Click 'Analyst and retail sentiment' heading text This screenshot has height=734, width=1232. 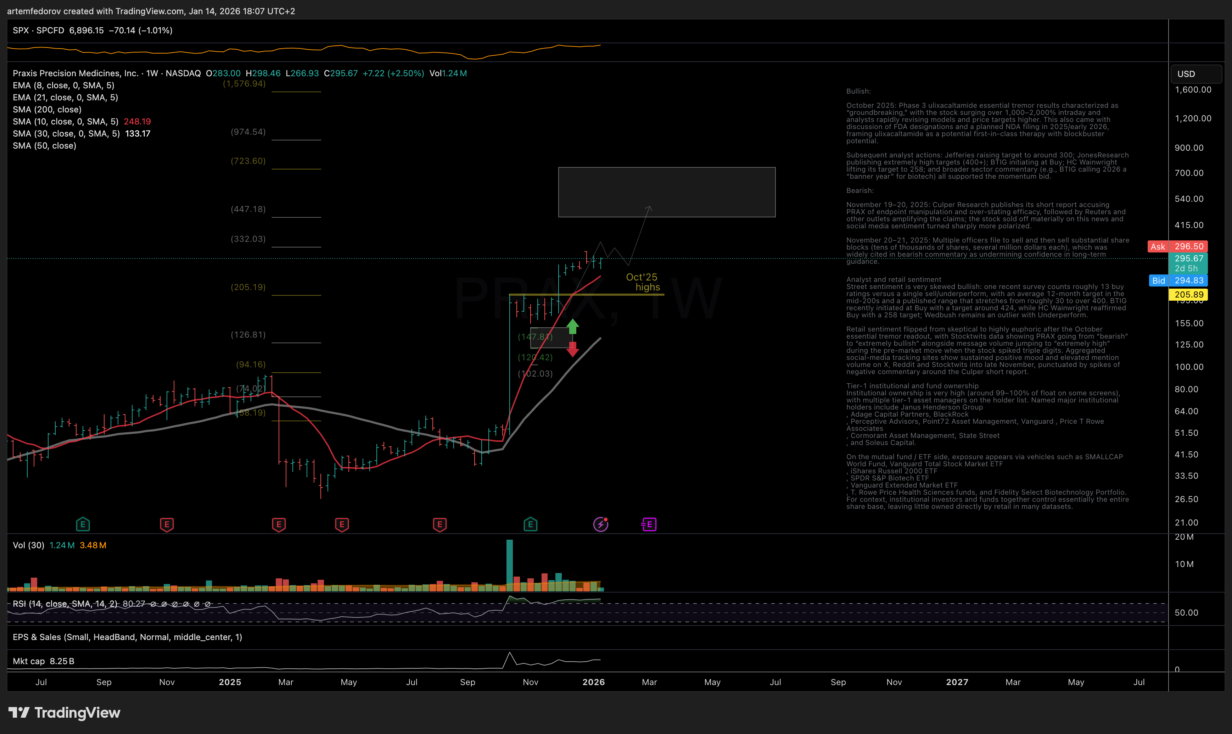click(x=894, y=279)
